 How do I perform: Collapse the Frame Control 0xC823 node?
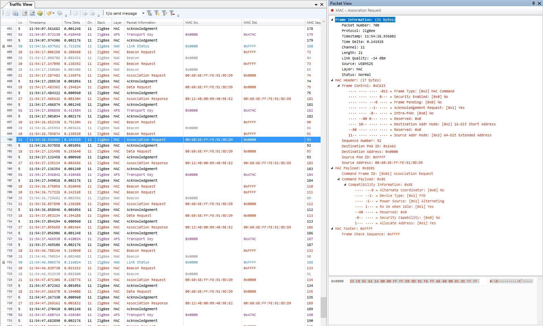tap(338, 86)
